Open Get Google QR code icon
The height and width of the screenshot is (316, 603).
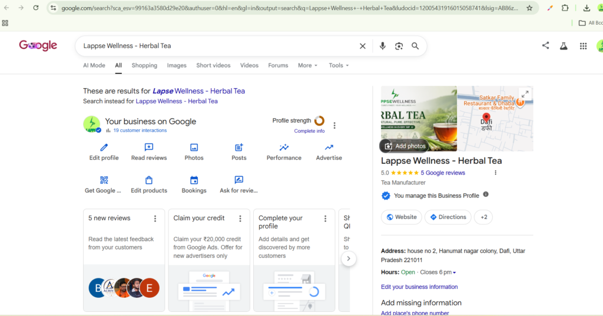[104, 180]
